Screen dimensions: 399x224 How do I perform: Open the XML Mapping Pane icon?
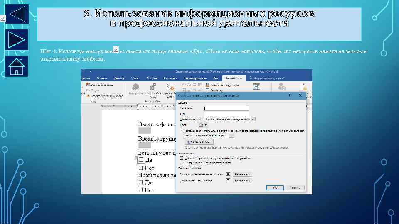click(256, 87)
